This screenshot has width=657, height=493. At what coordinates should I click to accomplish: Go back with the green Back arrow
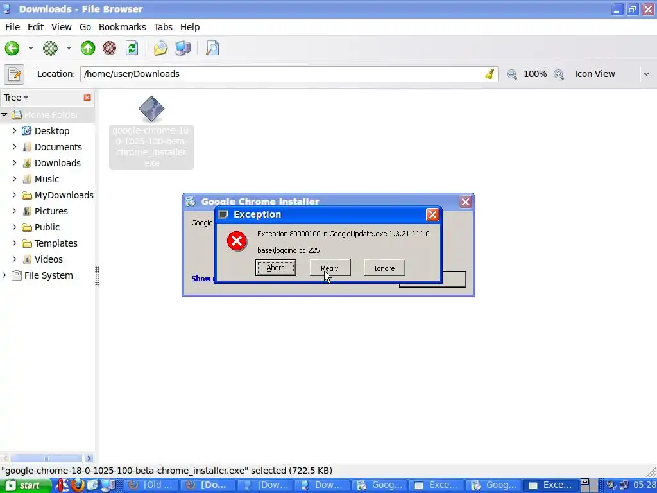(x=12, y=48)
